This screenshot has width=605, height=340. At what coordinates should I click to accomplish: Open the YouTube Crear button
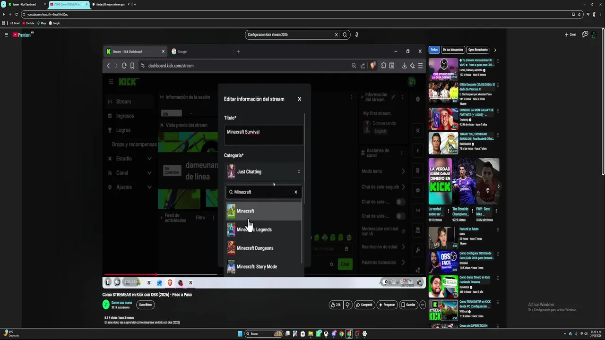(x=570, y=34)
